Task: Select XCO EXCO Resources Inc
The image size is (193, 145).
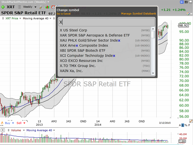Action: click(x=105, y=61)
